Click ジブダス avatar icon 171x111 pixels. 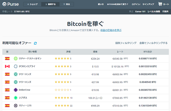16,98
